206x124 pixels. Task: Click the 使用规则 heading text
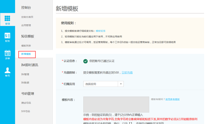(68, 23)
